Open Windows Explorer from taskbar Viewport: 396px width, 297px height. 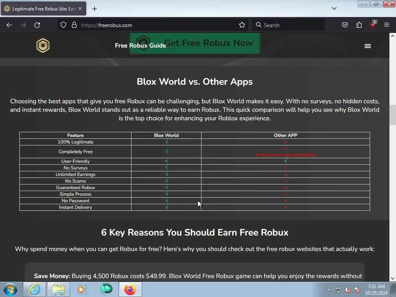(58, 289)
